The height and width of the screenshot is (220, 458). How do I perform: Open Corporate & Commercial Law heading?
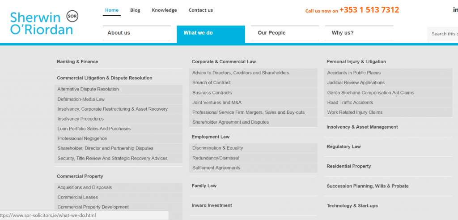[224, 62]
